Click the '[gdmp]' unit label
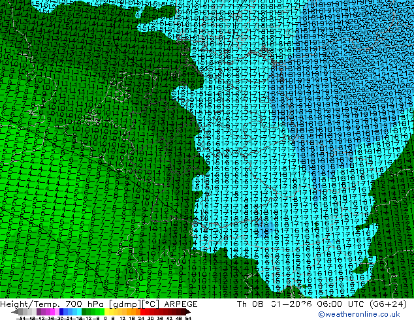 (x=125, y=304)
